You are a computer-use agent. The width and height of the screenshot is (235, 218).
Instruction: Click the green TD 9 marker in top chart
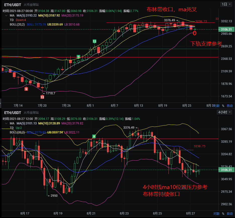click(x=78, y=57)
